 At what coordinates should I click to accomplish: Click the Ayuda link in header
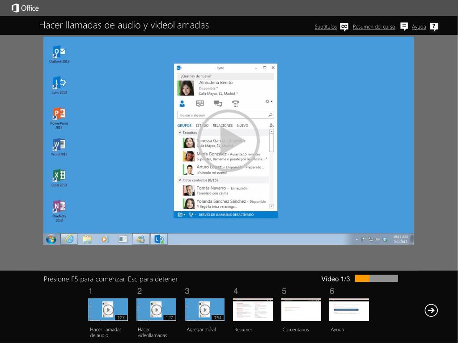[x=419, y=27]
